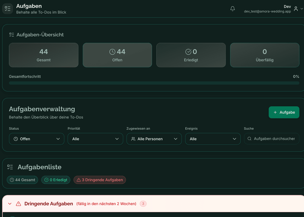Click the warning triangle beside Dringende Aufgaben
Screen dimensions: 304x217
18,204
